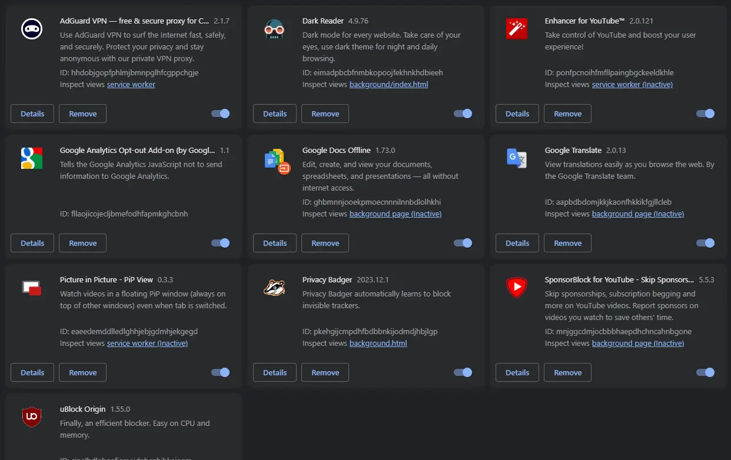Remove the AdGuard VPN extension
Image resolution: width=731 pixels, height=460 pixels.
click(82, 114)
